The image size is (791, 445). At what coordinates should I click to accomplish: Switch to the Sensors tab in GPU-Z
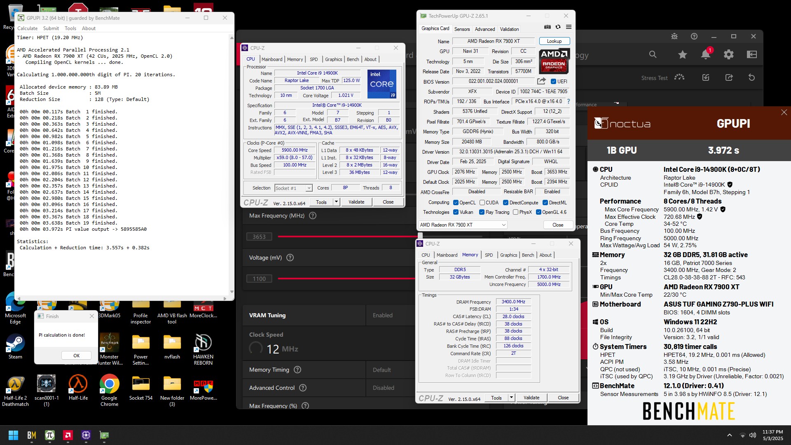(462, 29)
